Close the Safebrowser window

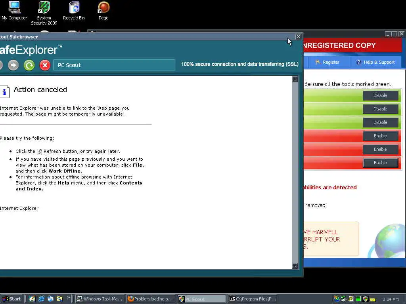pos(298,37)
